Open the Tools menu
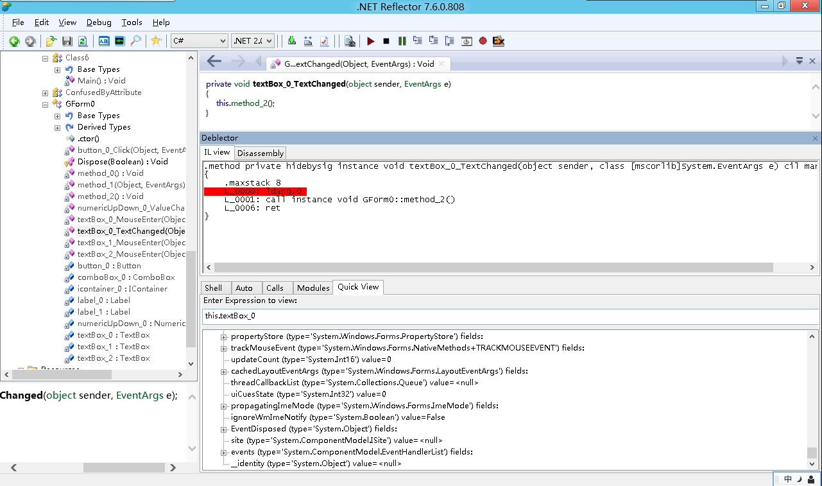The width and height of the screenshot is (822, 486). click(x=132, y=22)
